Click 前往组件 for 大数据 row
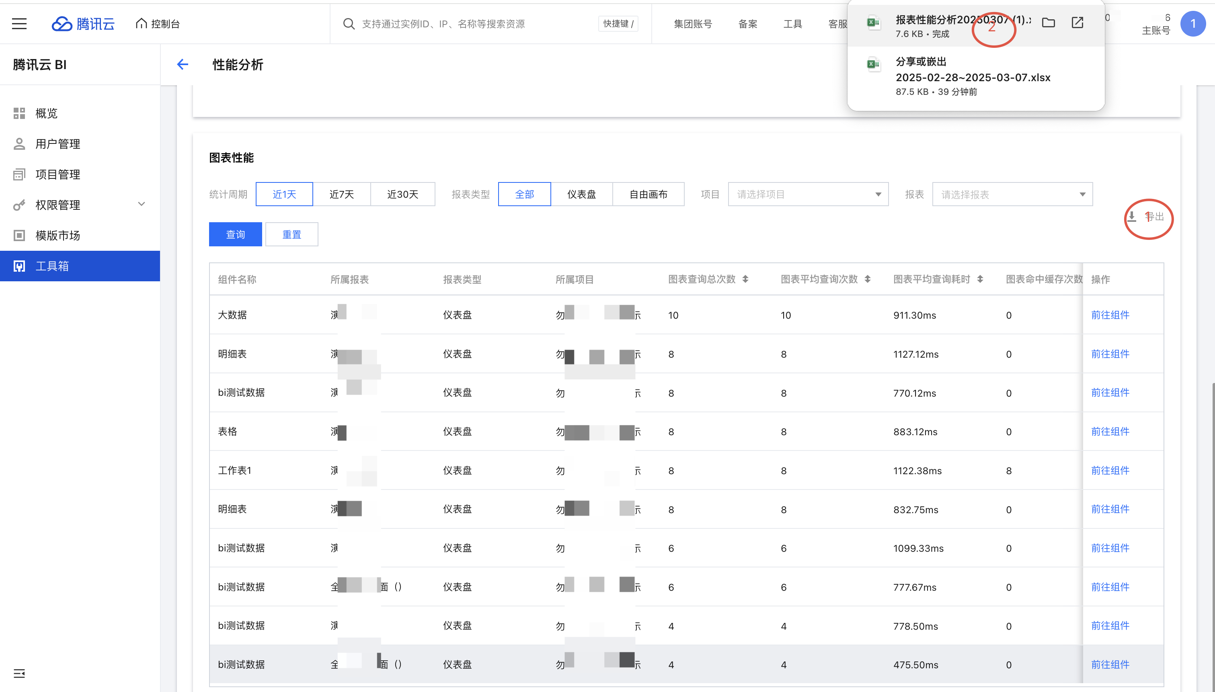The image size is (1215, 692). (1110, 315)
